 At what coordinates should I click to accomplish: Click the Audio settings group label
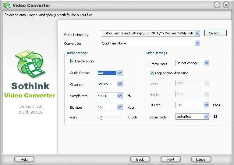tap(77, 53)
